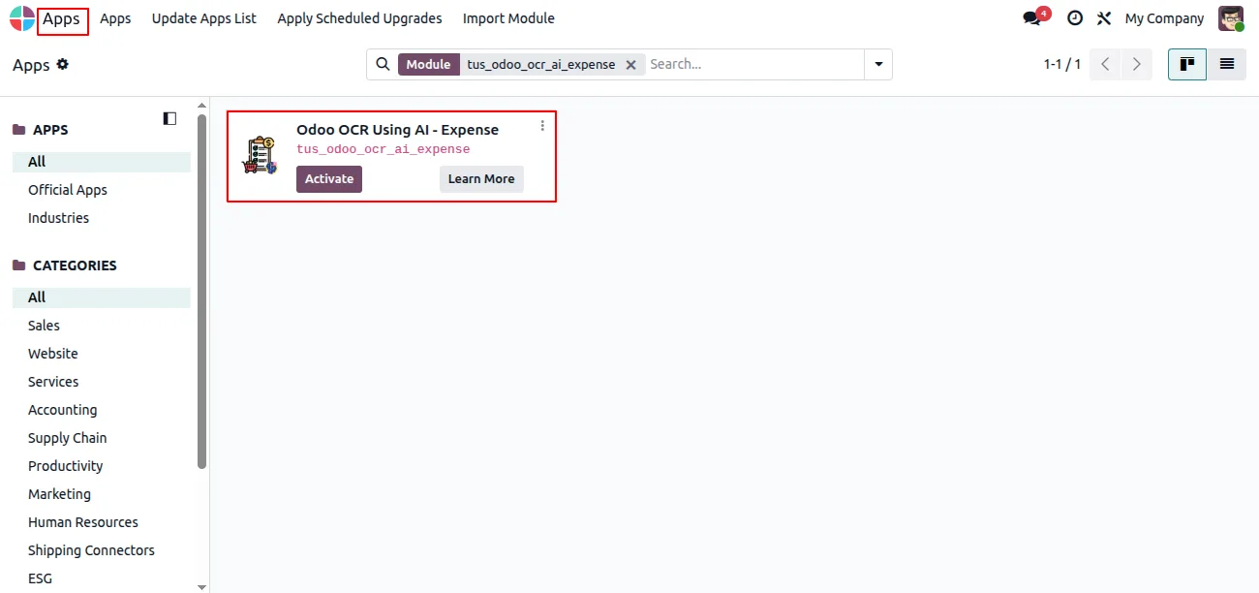Remove the tus_odoo_ocr_ai_expense search facet

630,65
